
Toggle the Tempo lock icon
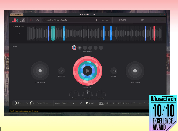coord(51,103)
